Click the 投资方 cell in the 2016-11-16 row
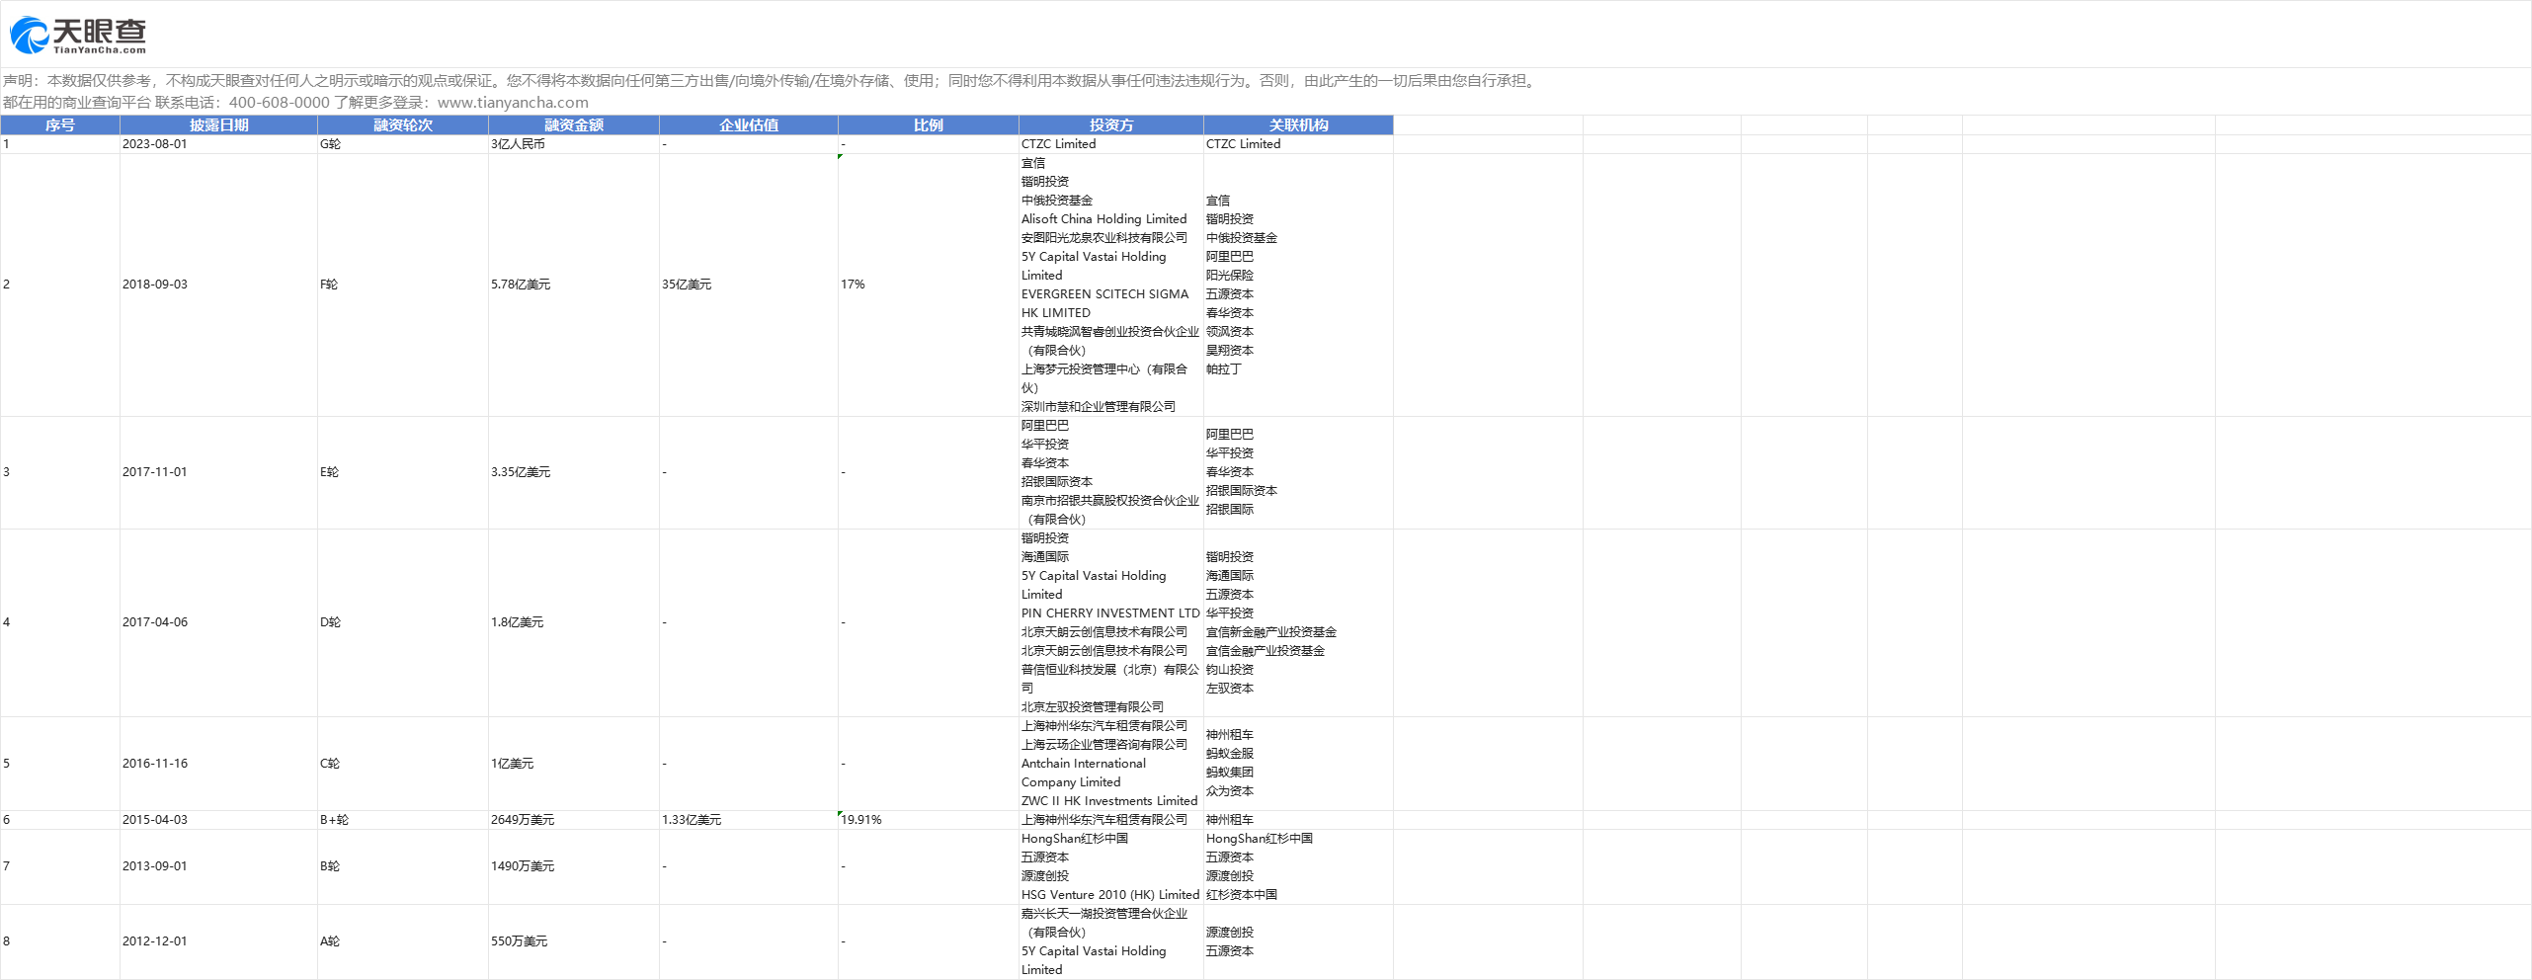 [1111, 764]
